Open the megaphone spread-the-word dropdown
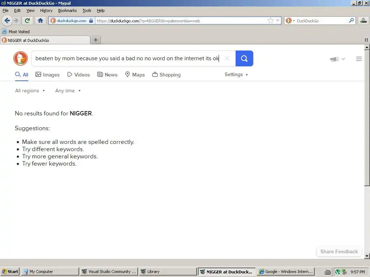The image size is (370, 277). click(337, 59)
